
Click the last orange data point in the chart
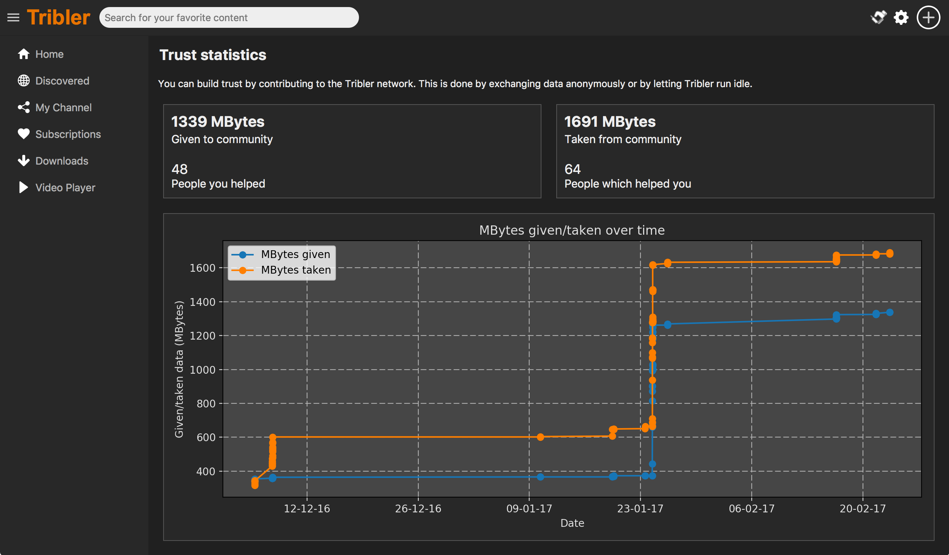click(890, 254)
